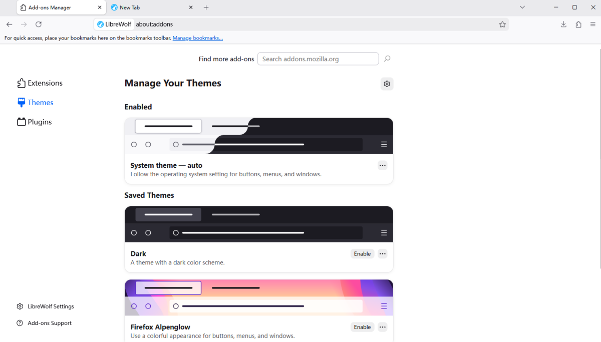Open Add-ons Support

pos(44,323)
